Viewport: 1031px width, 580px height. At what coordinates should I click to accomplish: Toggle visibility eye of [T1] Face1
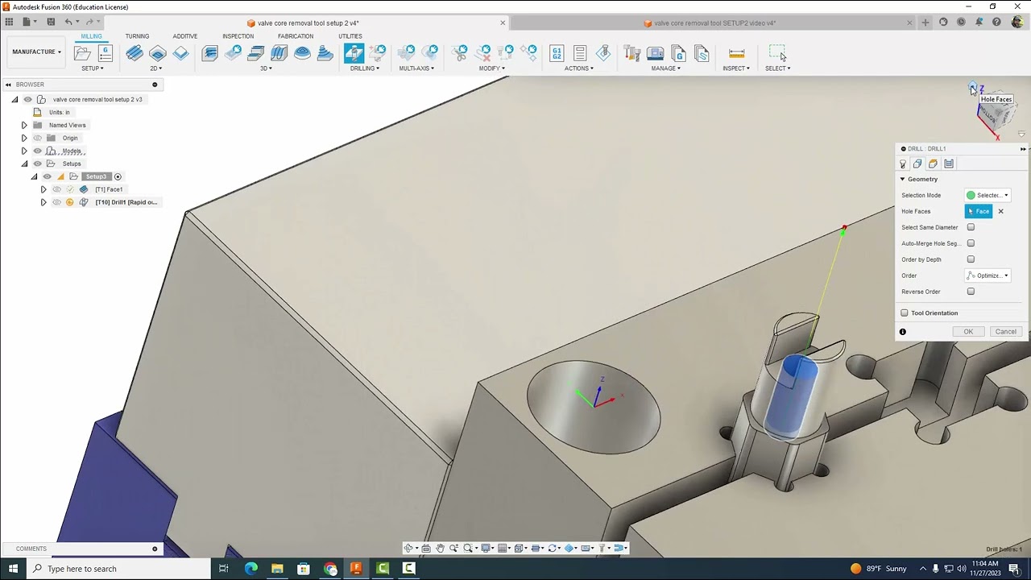pyautogui.click(x=56, y=189)
